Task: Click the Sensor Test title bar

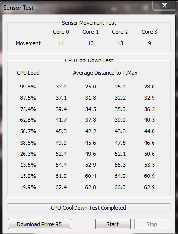Action: coord(77,7)
